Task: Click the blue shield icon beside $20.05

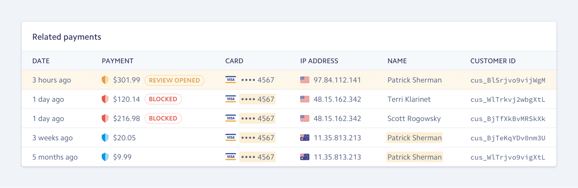Action: point(105,138)
